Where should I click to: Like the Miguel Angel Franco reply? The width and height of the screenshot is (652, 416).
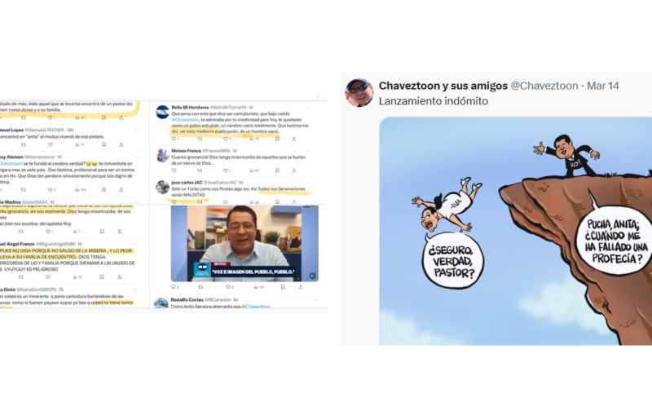pyautogui.click(x=48, y=277)
